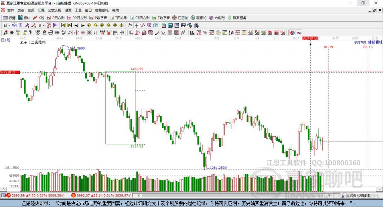Toggle the crosshair cursor tool
Screen dimensions: 383x207
click(x=136, y=25)
